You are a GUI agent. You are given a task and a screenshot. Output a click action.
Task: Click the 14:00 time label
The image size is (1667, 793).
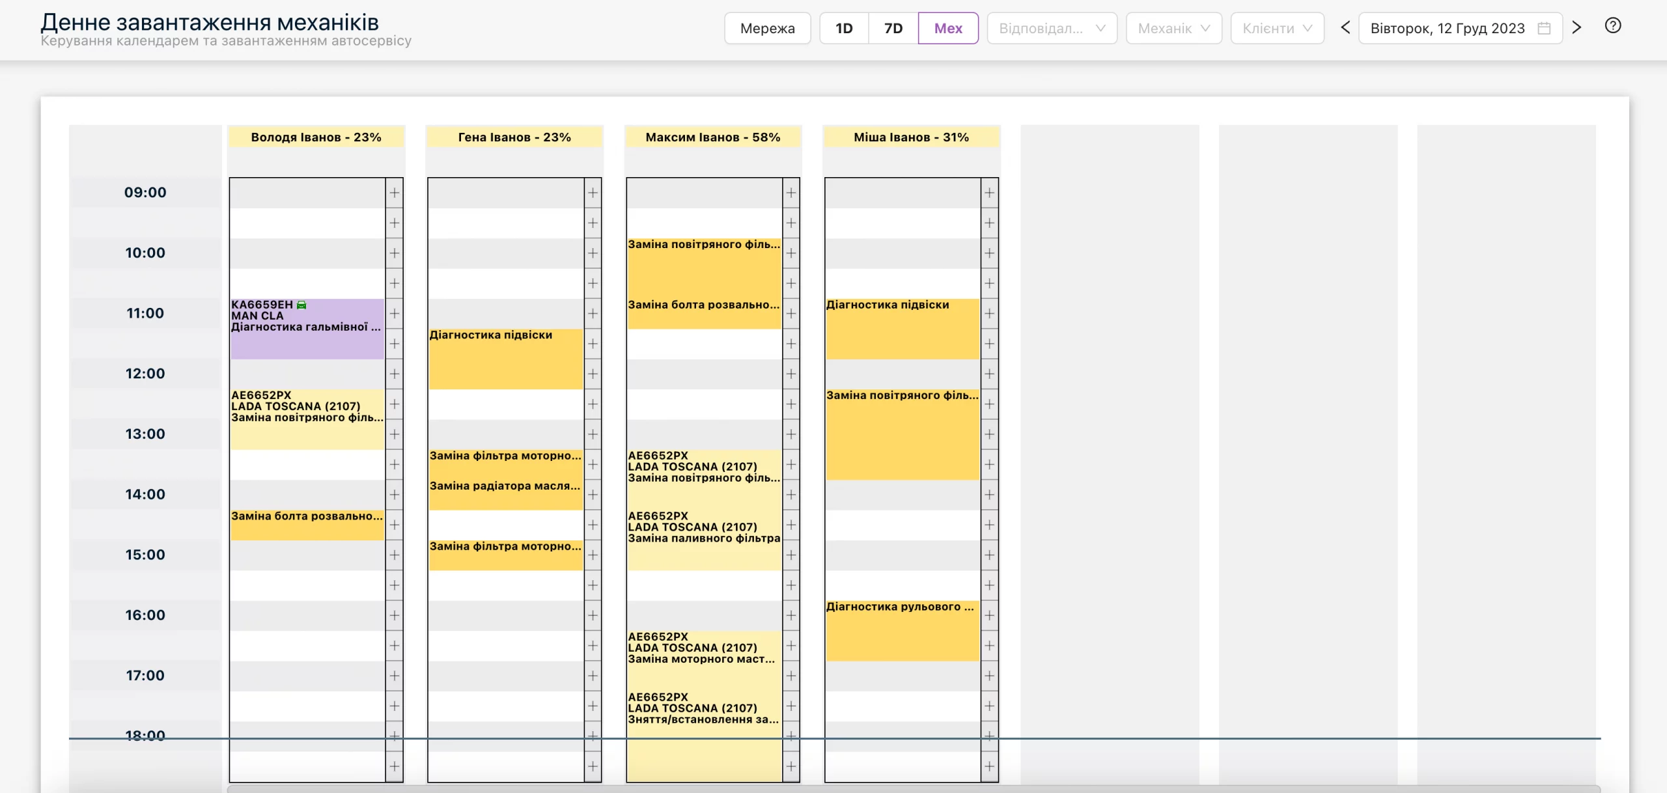coord(145,495)
